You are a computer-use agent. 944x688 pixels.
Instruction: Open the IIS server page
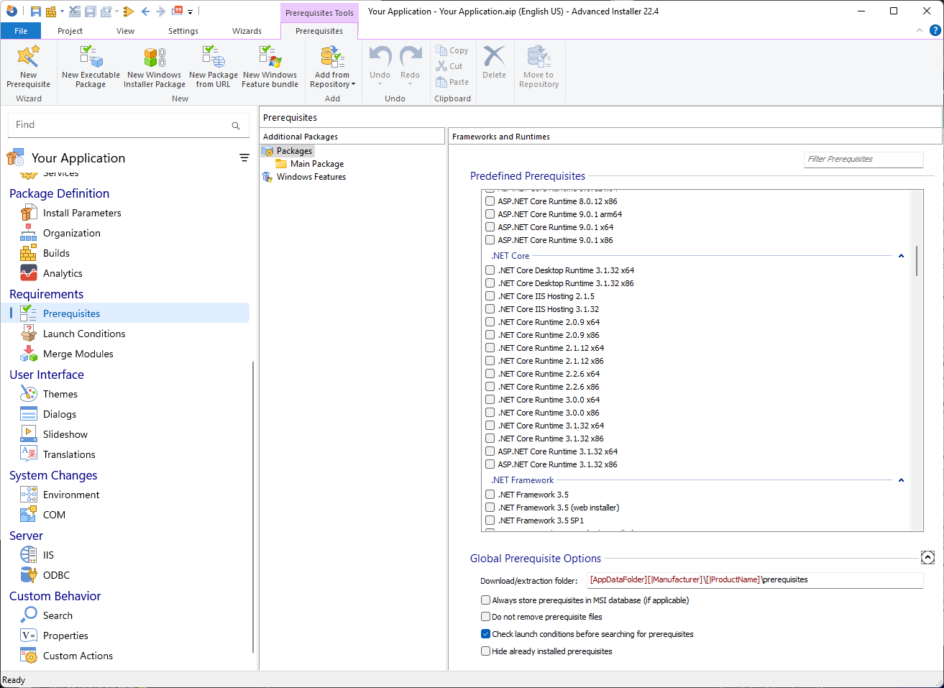pyautogui.click(x=48, y=555)
